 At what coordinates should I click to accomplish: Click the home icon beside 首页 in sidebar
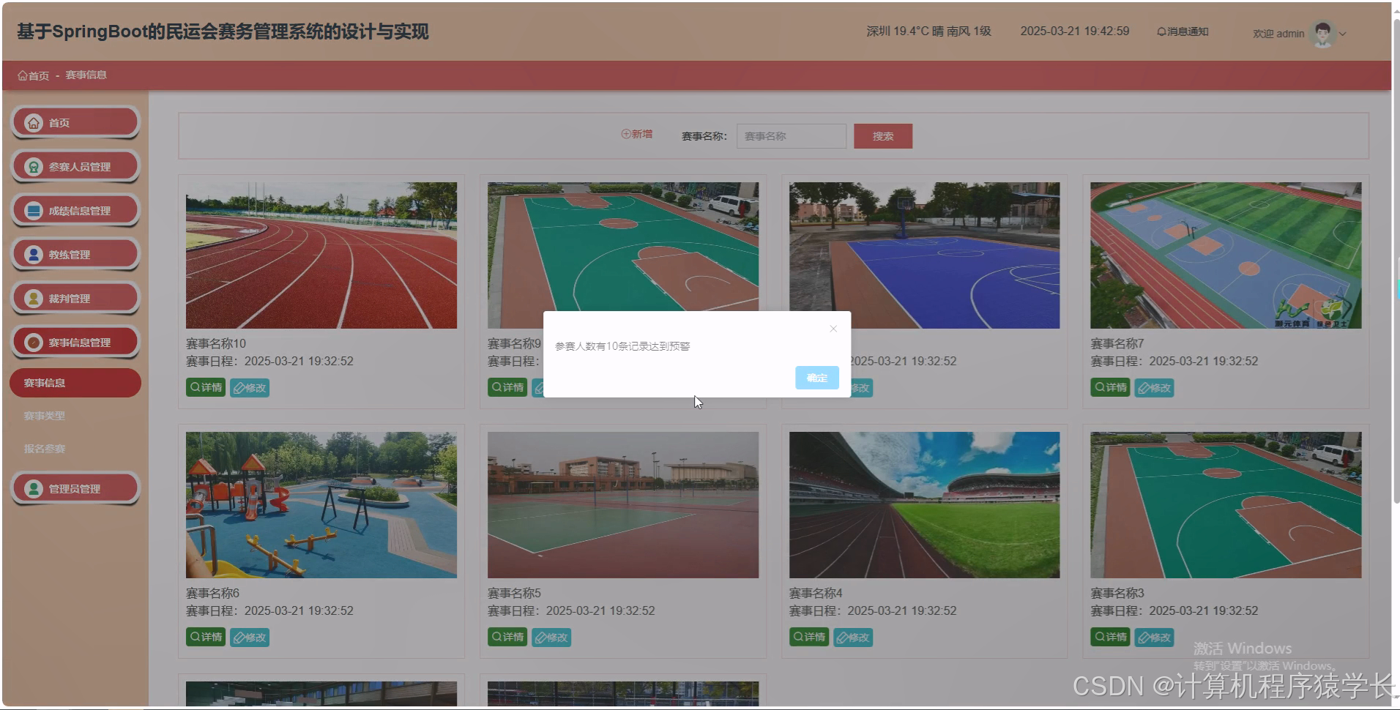click(x=34, y=123)
